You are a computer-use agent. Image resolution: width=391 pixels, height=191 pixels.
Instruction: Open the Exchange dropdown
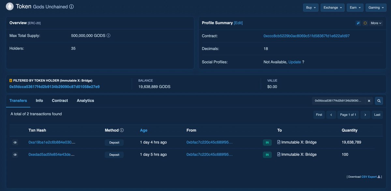click(333, 7)
